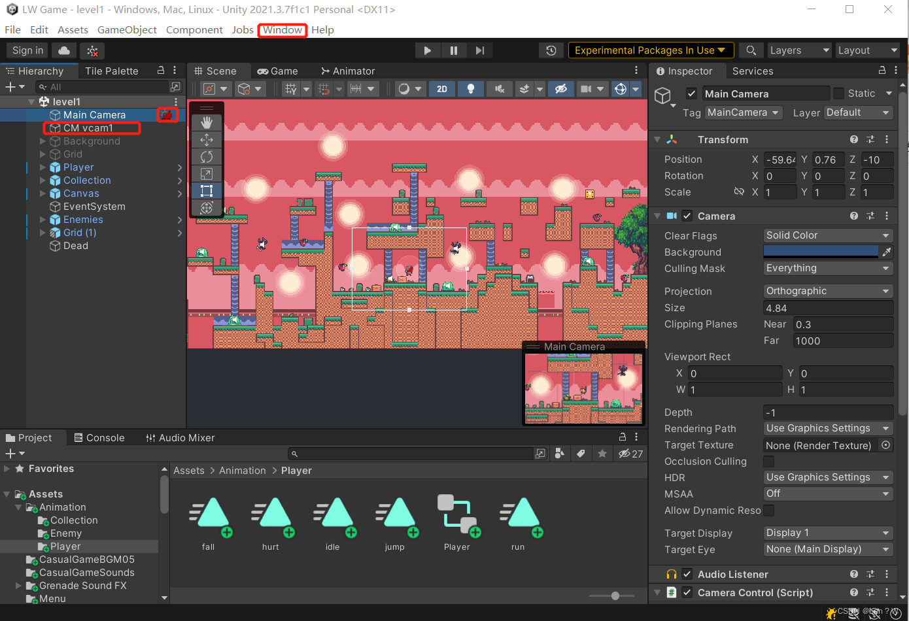909x621 pixels.
Task: Click the Camera Size value field
Action: point(828,308)
